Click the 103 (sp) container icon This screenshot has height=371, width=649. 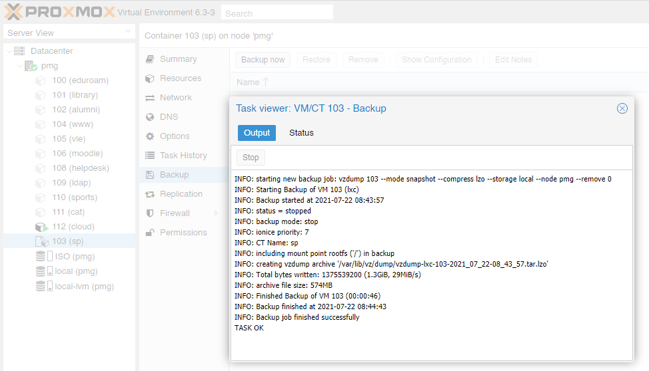tap(42, 241)
